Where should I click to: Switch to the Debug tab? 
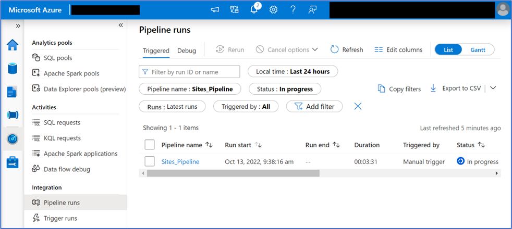point(187,50)
